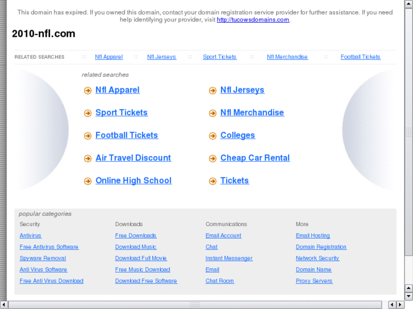Open the Free Downloads link
Image resolution: width=413 pixels, height=309 pixels.
click(x=136, y=236)
